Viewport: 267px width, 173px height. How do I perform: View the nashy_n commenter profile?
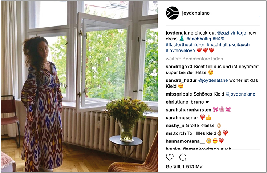click(x=175, y=126)
